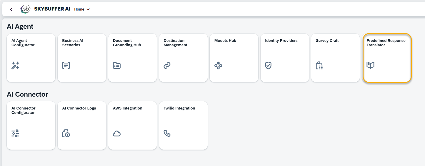Click the Survey Craft clipboard icon
Screen dimensions: 425x166
[x=319, y=66]
